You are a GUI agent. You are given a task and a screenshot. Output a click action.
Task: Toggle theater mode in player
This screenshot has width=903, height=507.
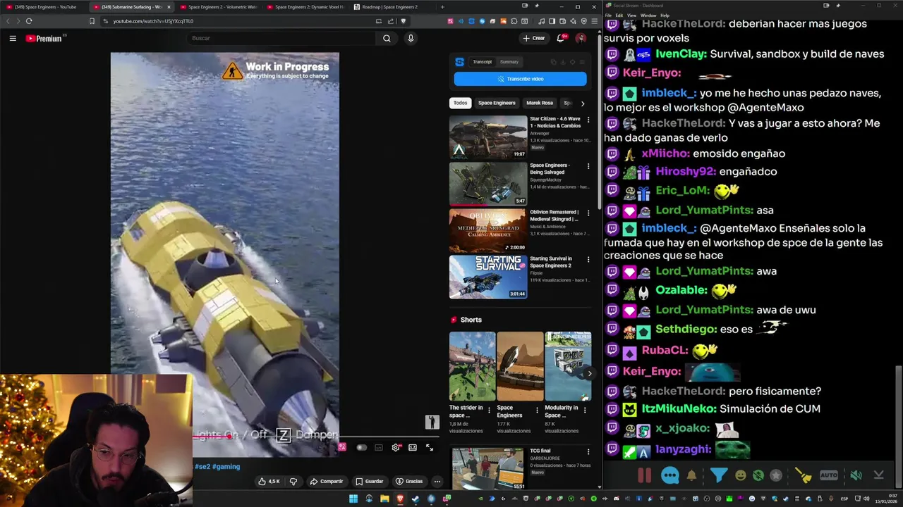[413, 447]
